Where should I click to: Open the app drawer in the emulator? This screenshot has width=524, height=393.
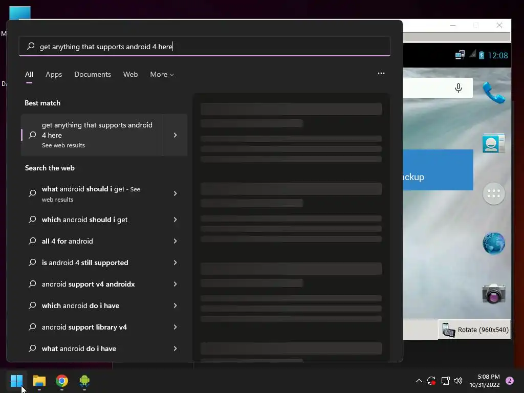click(494, 193)
